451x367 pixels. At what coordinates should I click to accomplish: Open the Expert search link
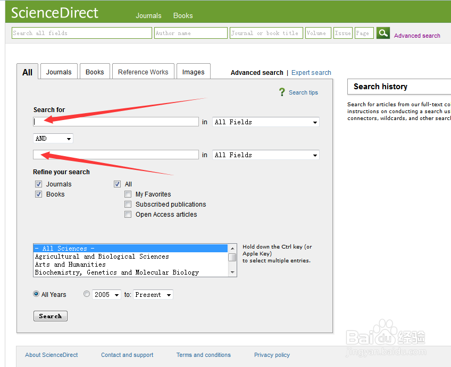(x=311, y=73)
